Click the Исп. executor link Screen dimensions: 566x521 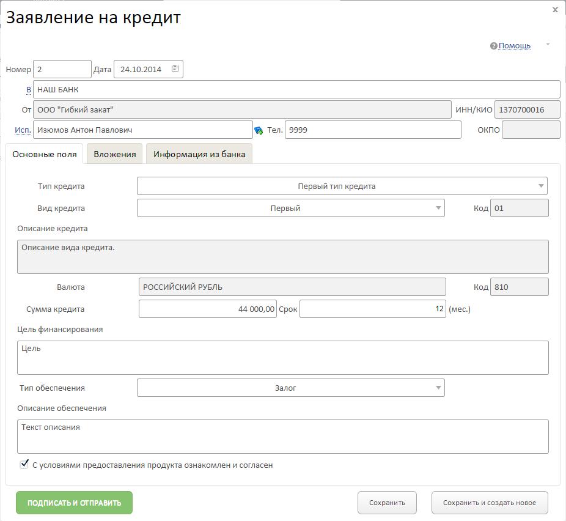point(23,130)
